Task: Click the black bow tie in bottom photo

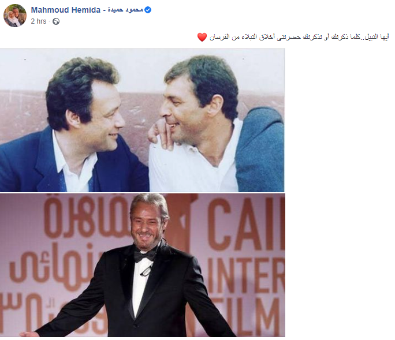Action: [x=144, y=256]
